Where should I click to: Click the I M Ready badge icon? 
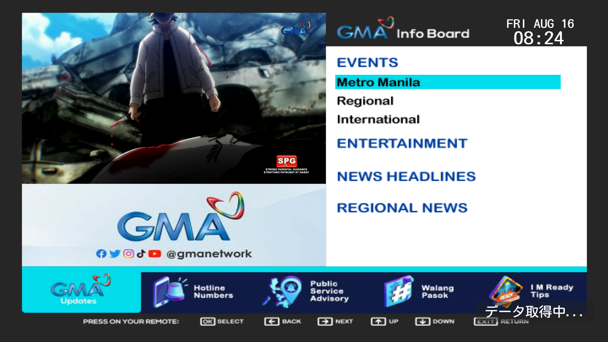506,292
